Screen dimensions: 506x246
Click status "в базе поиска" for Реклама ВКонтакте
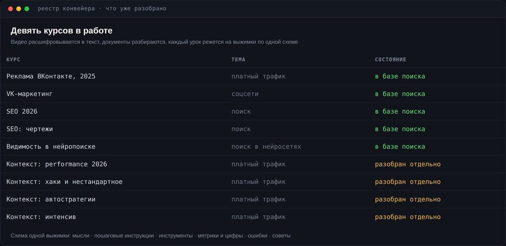[x=400, y=76]
